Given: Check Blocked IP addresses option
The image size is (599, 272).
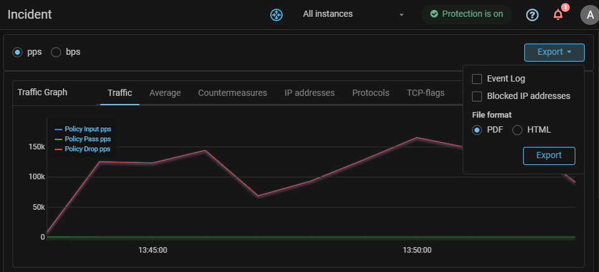Looking at the screenshot, I should [477, 96].
